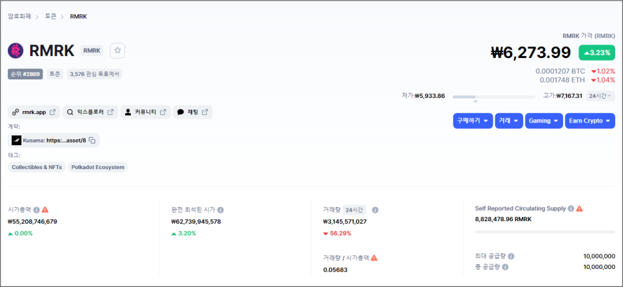Open the rmrk.app website link
The height and width of the screenshot is (287, 623).
34,112
